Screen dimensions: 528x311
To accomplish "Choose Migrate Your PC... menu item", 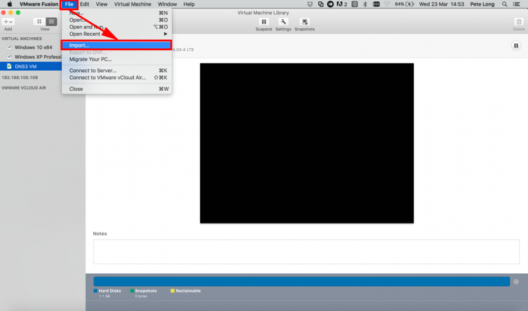I will (116, 59).
